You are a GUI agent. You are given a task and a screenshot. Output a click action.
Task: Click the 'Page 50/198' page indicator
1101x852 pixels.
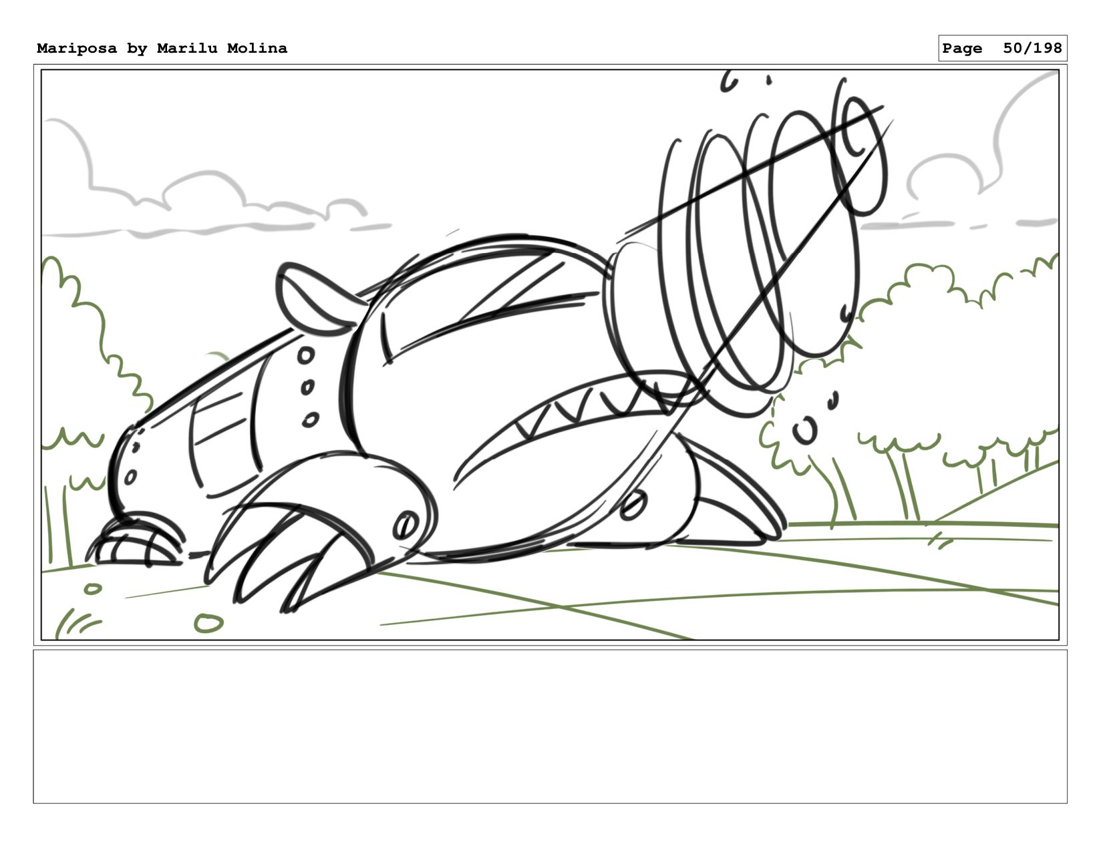[1002, 48]
